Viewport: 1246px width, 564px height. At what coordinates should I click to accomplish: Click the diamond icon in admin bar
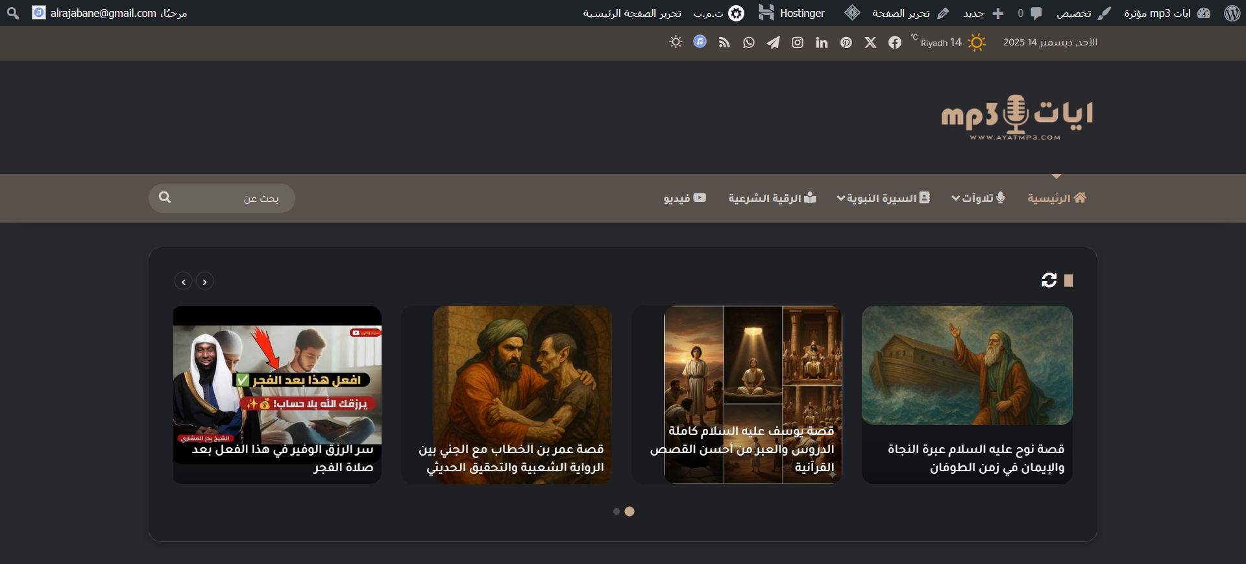click(x=852, y=12)
